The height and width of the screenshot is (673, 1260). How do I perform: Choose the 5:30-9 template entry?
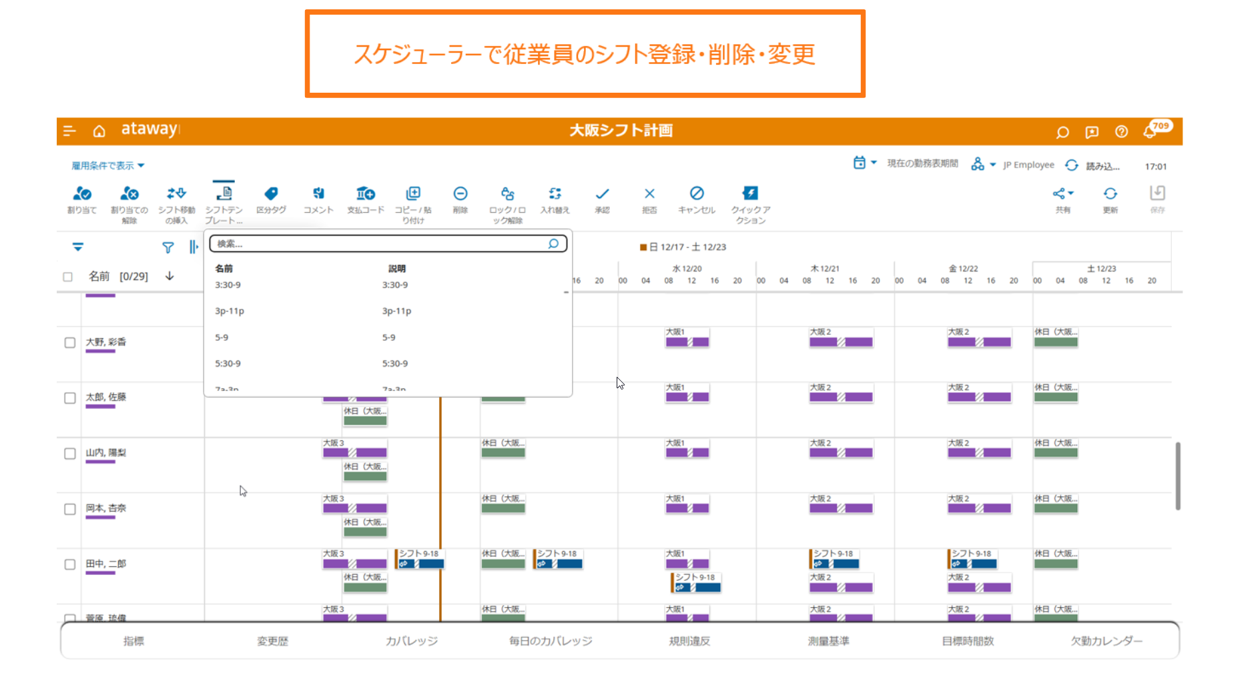click(228, 364)
